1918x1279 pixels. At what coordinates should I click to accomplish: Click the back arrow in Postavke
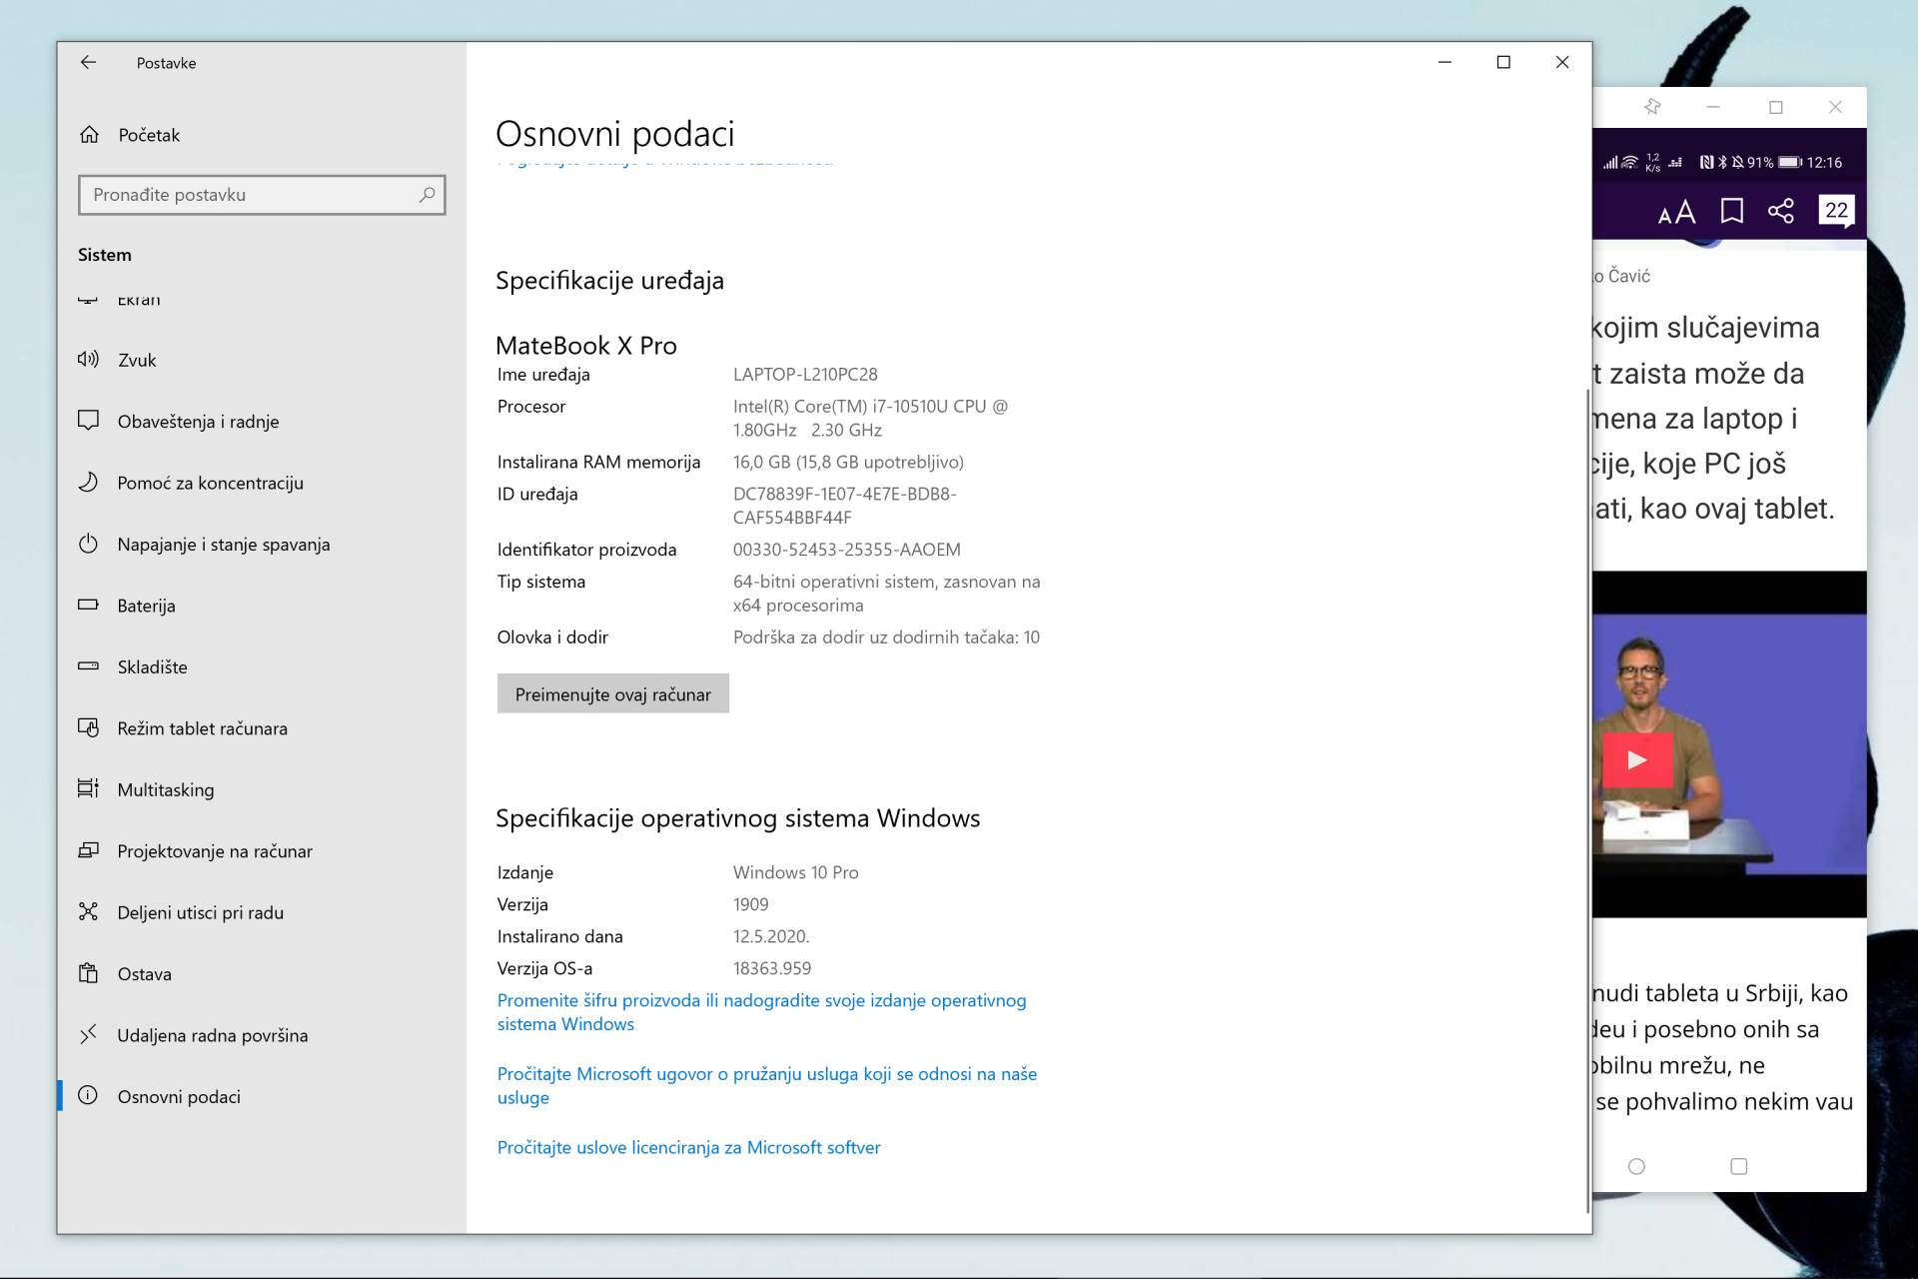88,62
